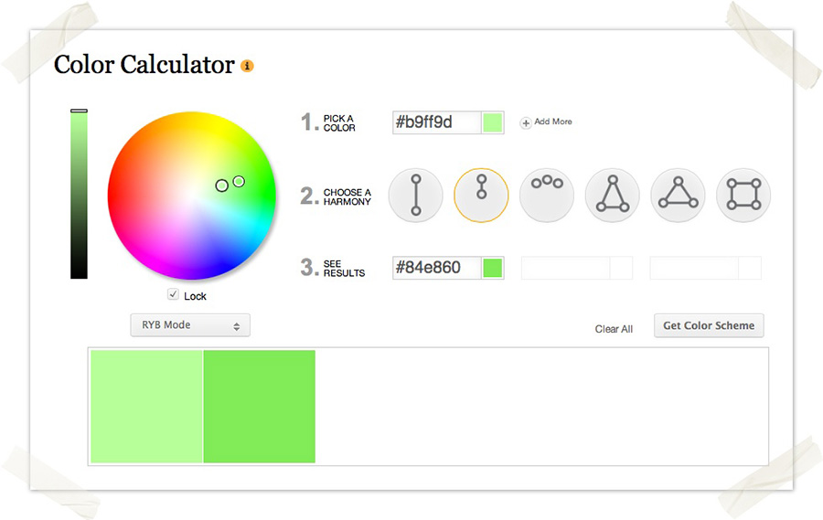Viewport: 823px width, 520px height.
Task: Select the triadic harmony icon
Action: tap(679, 196)
